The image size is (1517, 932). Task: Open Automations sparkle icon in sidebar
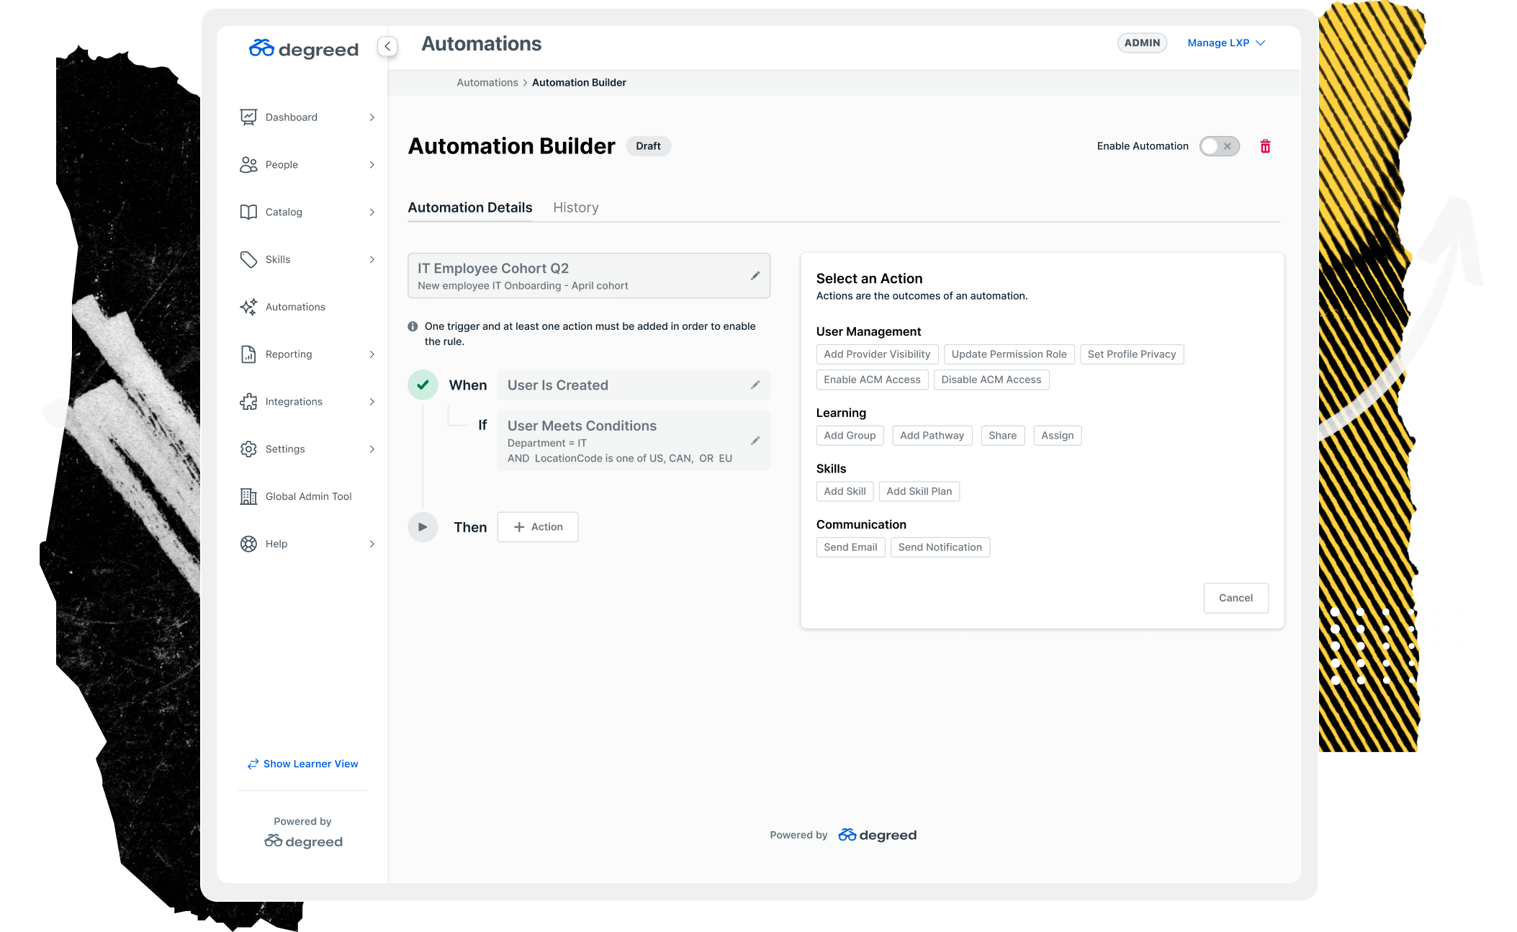(x=248, y=307)
